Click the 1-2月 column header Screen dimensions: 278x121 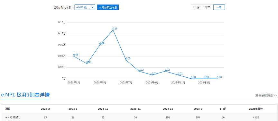tap(223, 109)
